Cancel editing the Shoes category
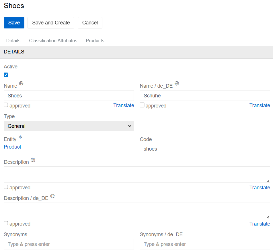The width and height of the screenshot is (273, 252). tap(90, 23)
